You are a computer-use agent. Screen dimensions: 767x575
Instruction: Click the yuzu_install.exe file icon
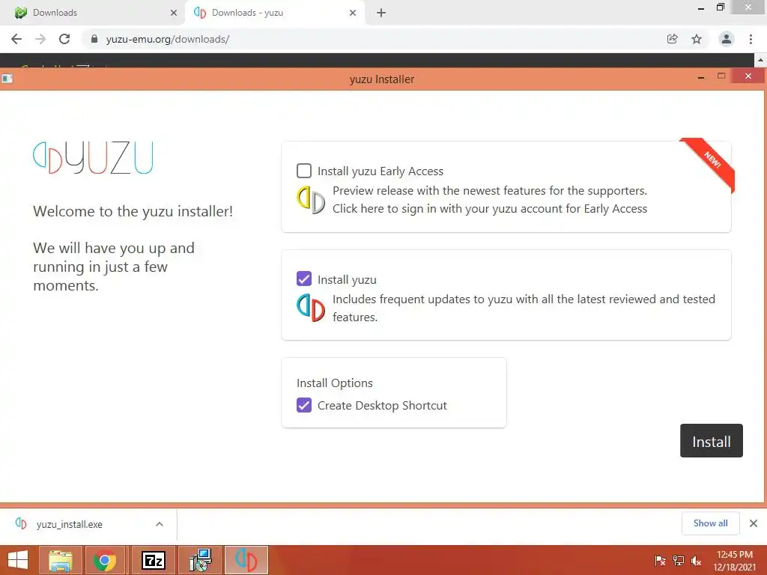(x=20, y=523)
